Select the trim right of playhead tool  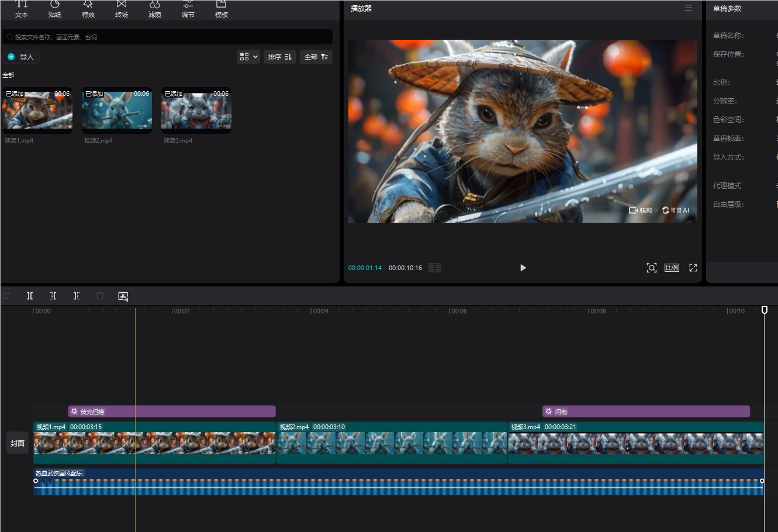pos(77,296)
